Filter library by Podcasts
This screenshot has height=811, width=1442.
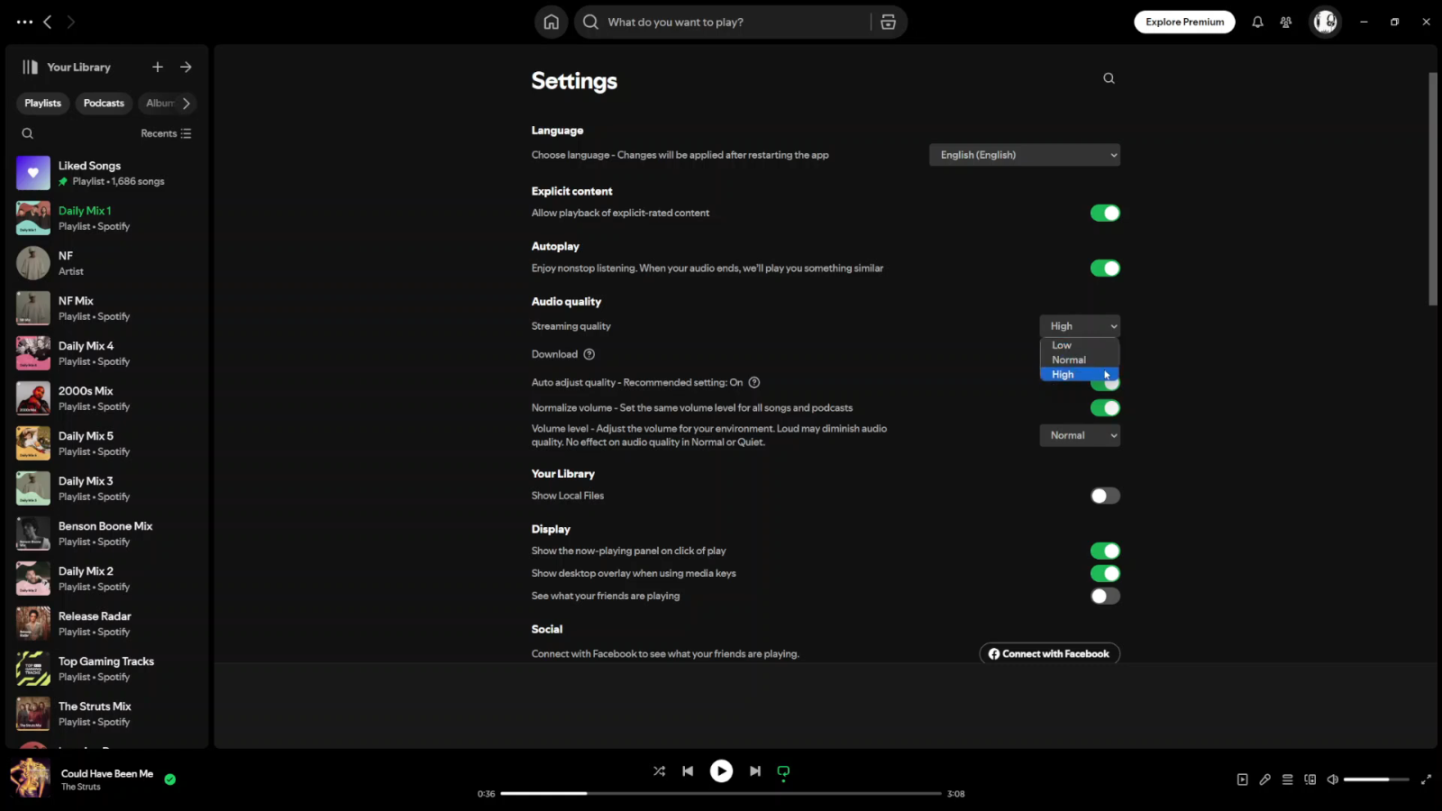(104, 104)
